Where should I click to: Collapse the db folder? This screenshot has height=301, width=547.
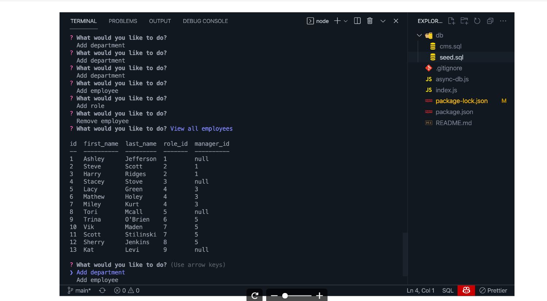tap(419, 35)
